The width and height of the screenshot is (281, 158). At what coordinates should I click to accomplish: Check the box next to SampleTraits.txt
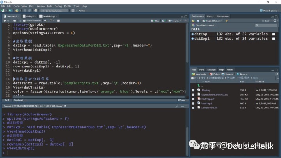(x=193, y=108)
